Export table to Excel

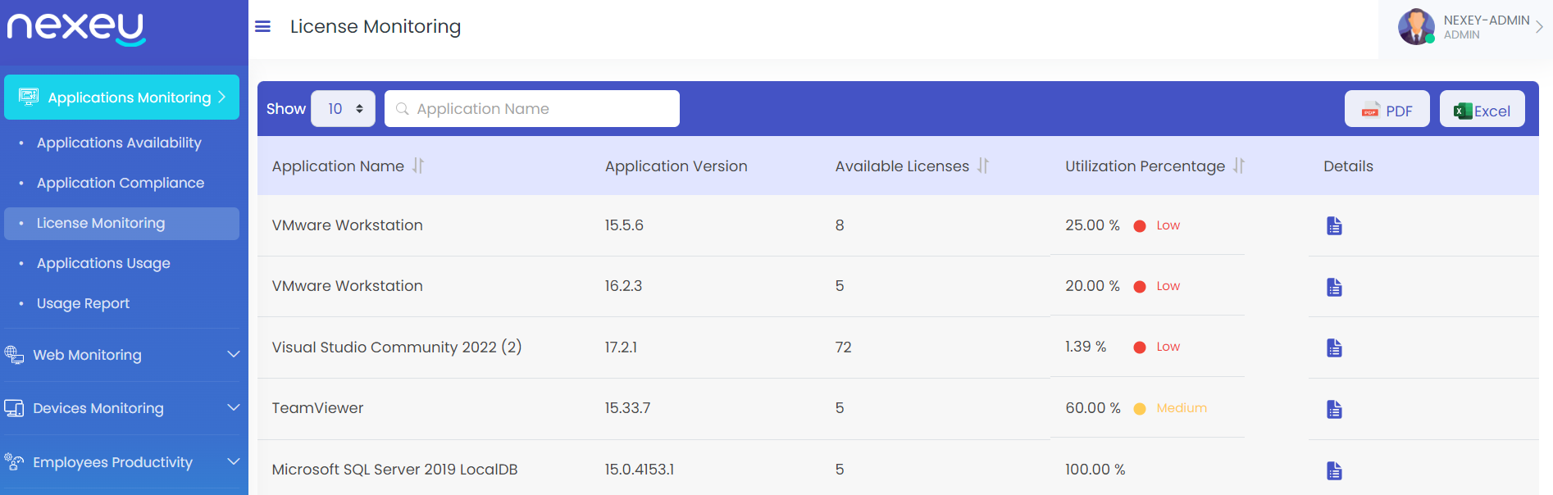[x=1482, y=110]
